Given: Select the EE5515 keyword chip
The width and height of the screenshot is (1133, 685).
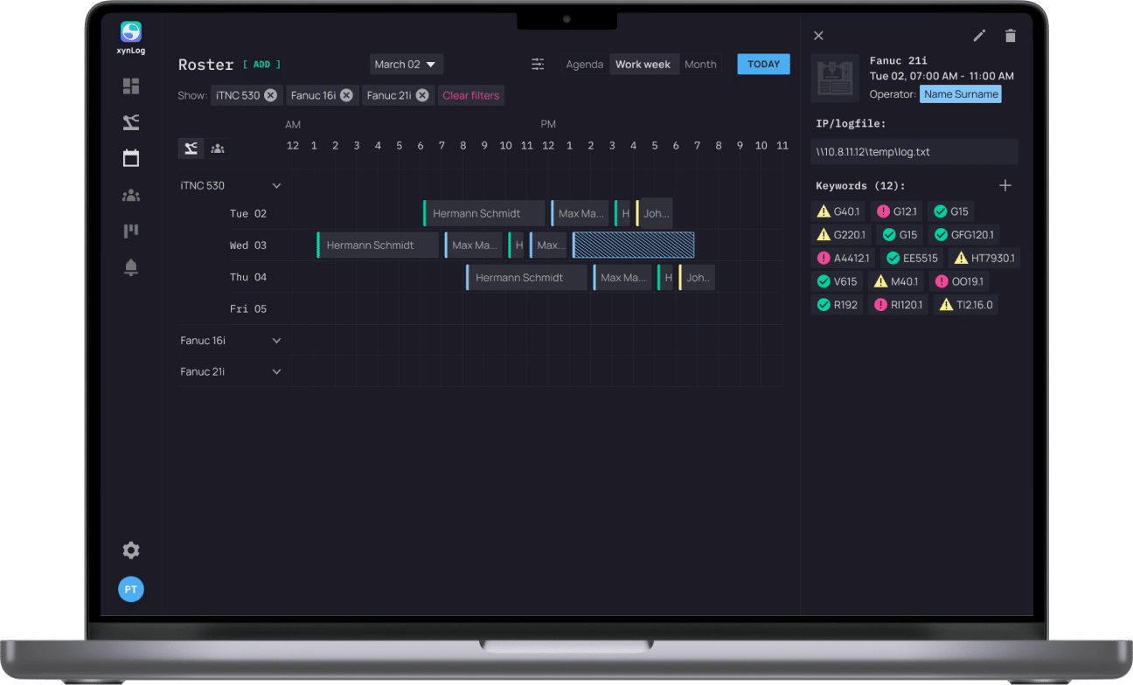Looking at the screenshot, I should tap(912, 258).
